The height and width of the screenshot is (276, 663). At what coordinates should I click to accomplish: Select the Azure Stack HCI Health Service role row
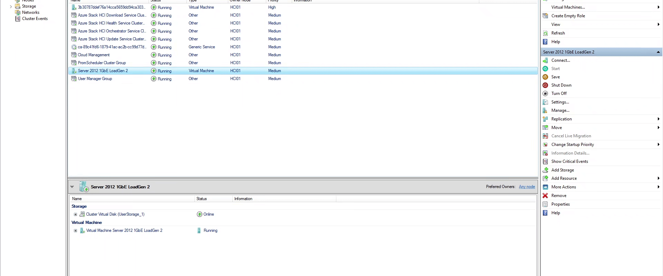click(303, 23)
